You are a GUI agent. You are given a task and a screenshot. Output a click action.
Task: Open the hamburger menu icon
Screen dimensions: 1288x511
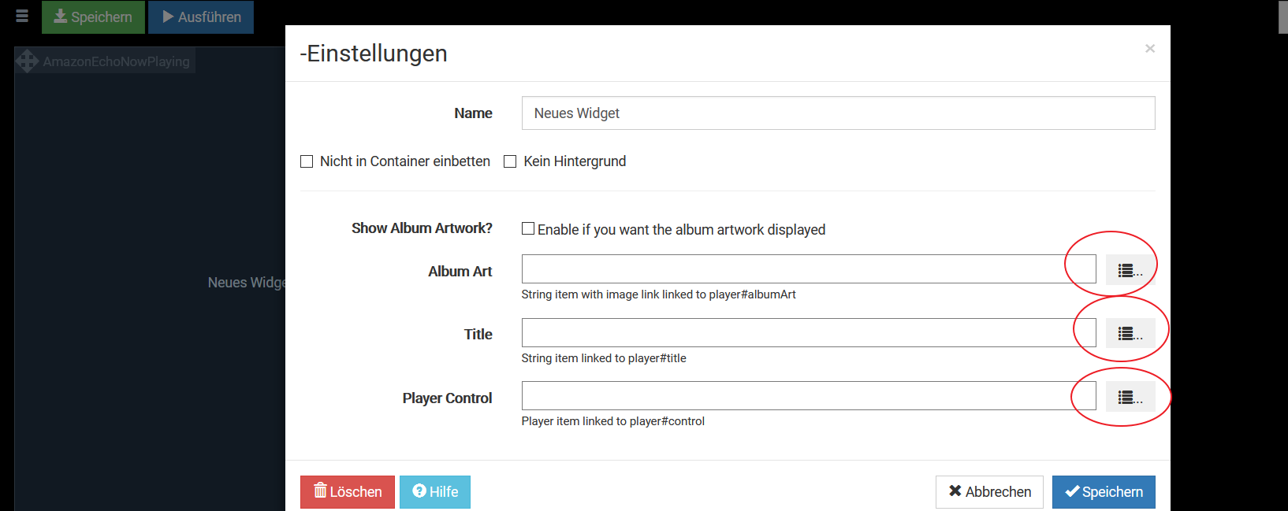click(22, 16)
